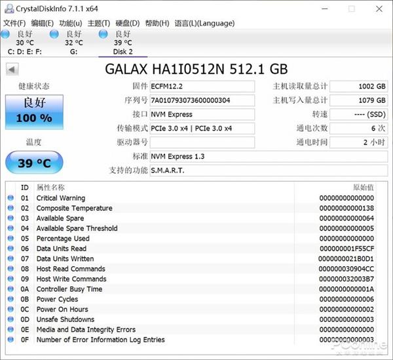This screenshot has width=393, height=360.
Task: Minimize the CrystalDiskInfo window
Action: 325,9
